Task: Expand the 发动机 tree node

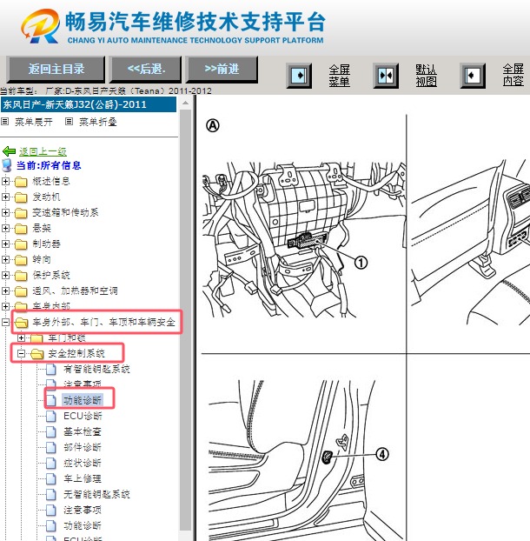Action: pyautogui.click(x=5, y=197)
